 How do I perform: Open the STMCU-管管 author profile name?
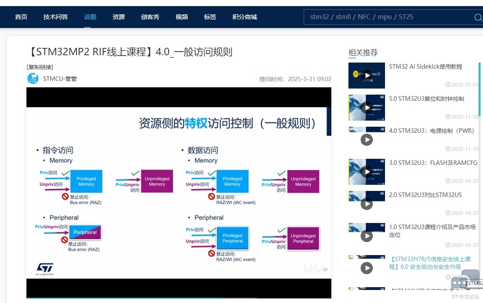pyautogui.click(x=60, y=79)
